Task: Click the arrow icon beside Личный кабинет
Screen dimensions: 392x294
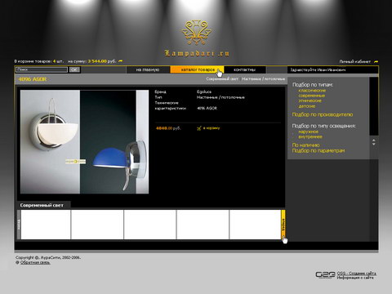Action: [x=376, y=61]
